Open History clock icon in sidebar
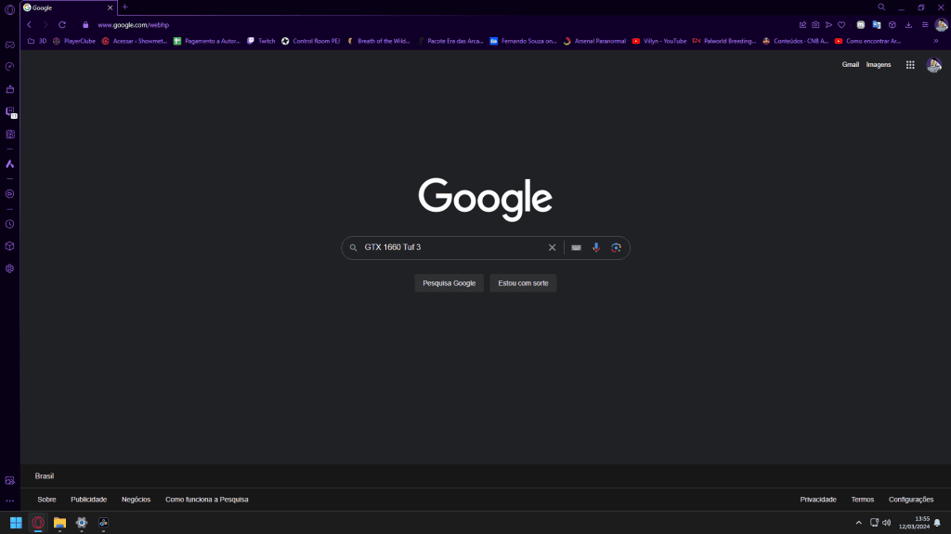Screen dimensions: 951x534 pyautogui.click(x=9, y=225)
